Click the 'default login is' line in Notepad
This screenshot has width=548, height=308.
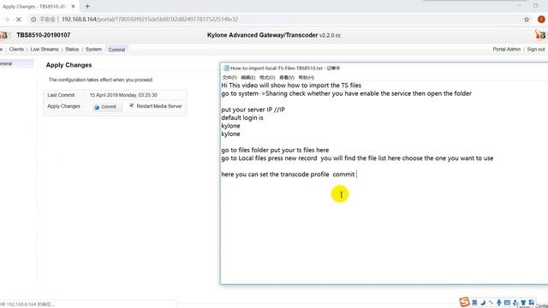[242, 117]
